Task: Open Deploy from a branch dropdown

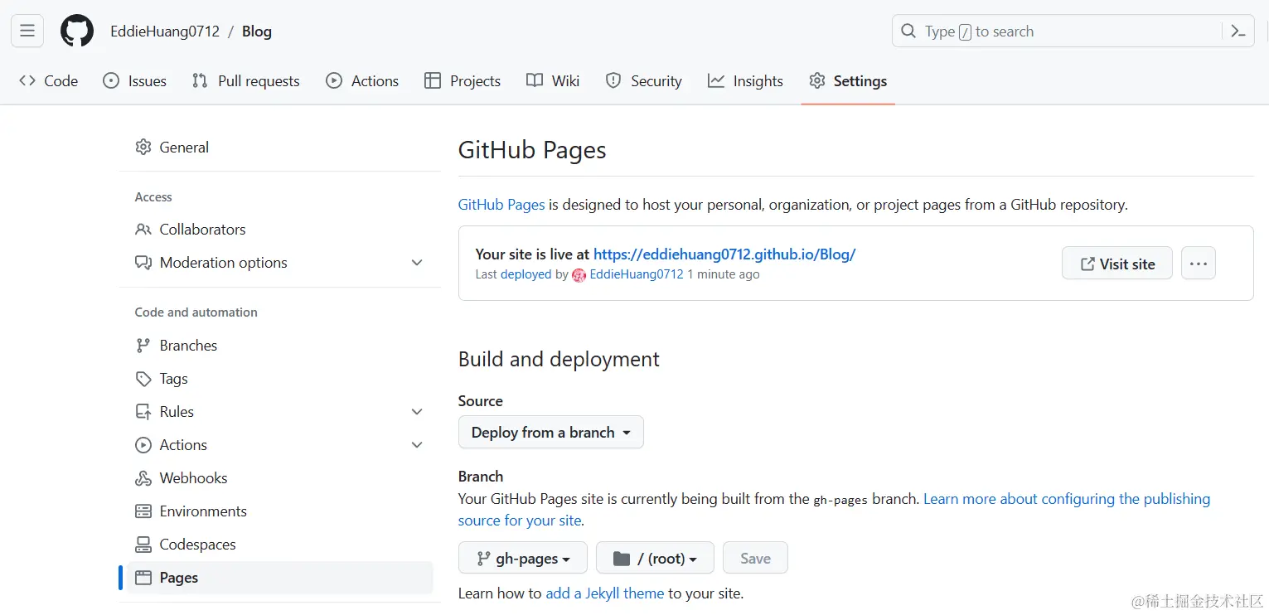Action: pyautogui.click(x=551, y=433)
